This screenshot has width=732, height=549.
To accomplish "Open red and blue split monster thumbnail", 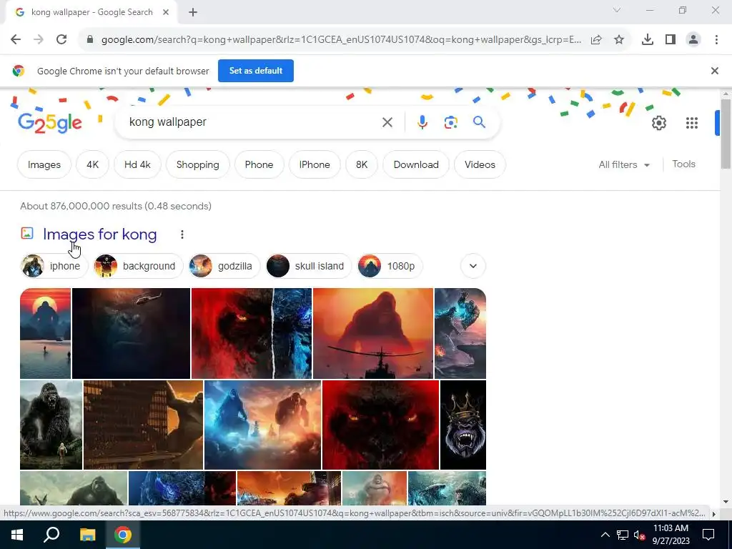I will [252, 333].
